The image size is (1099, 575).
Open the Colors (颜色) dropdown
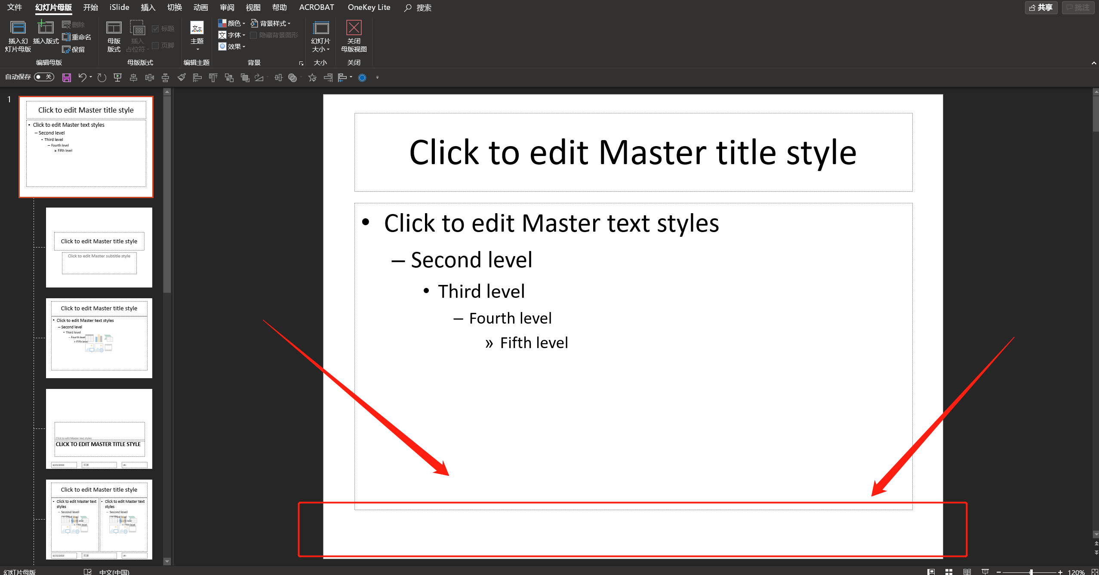[x=231, y=23]
